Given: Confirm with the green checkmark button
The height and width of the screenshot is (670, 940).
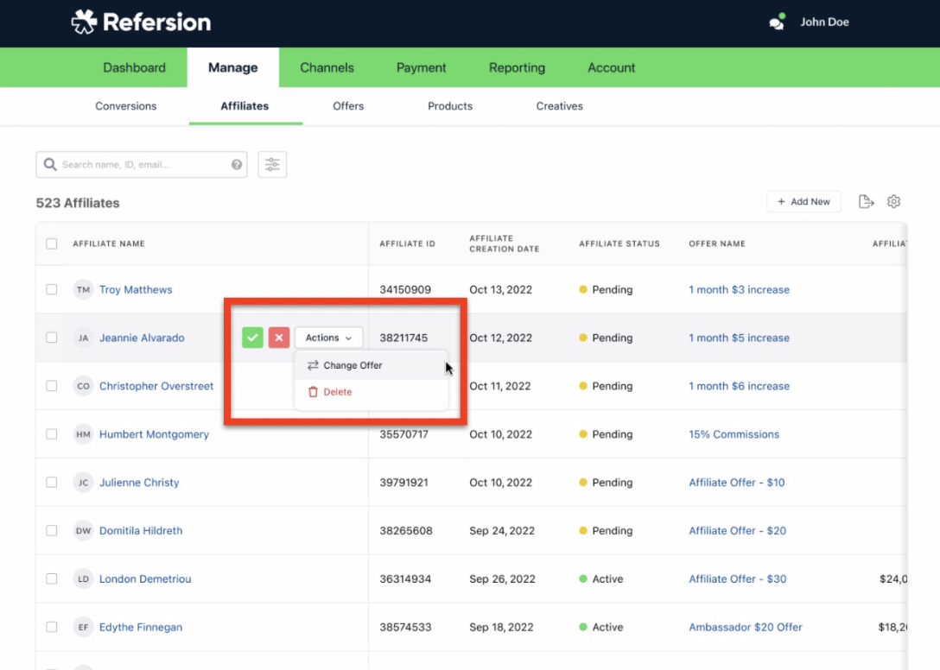Looking at the screenshot, I should (252, 338).
